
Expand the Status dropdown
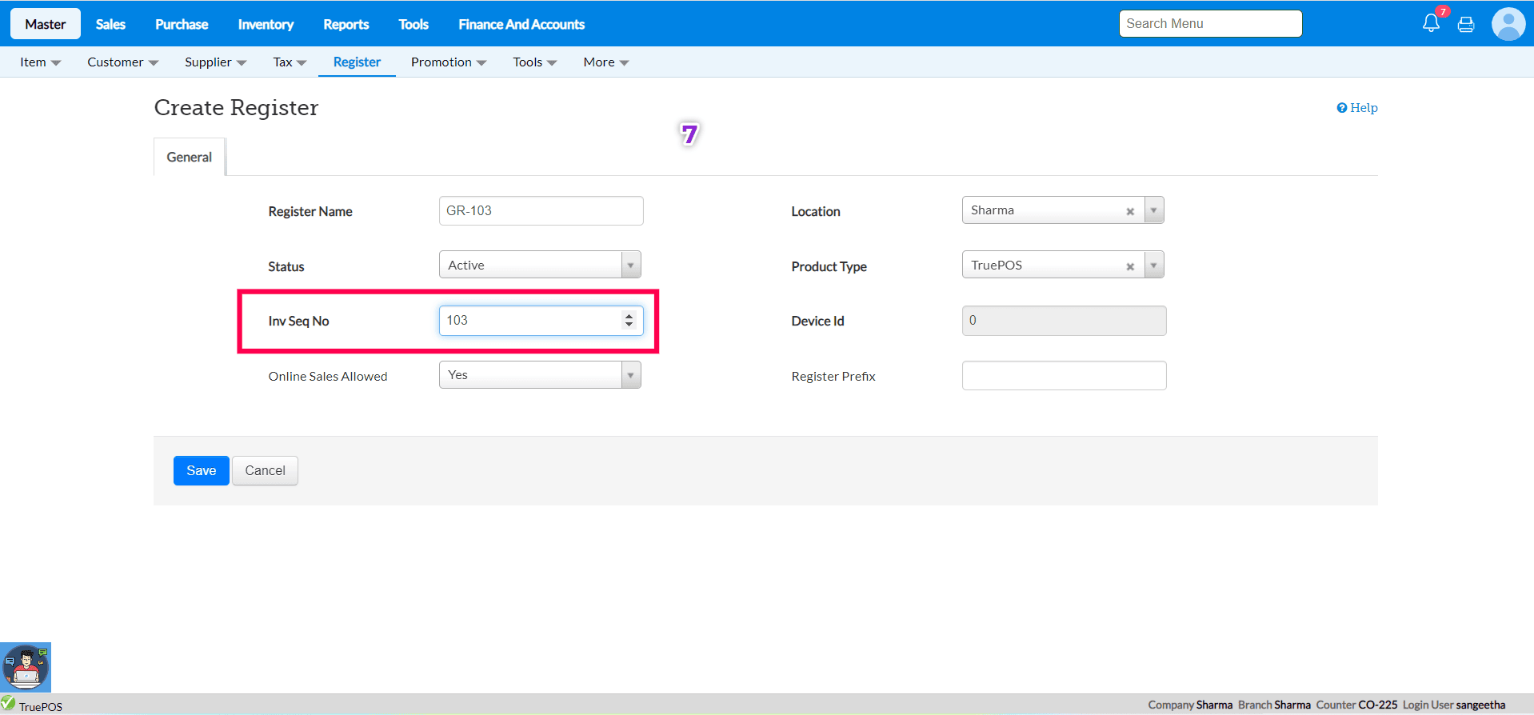tap(630, 265)
